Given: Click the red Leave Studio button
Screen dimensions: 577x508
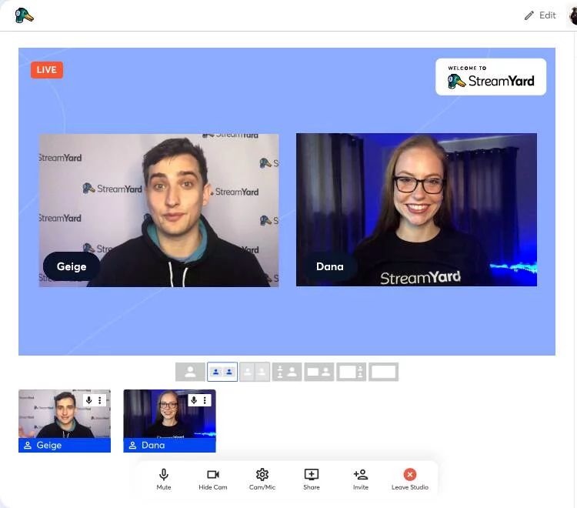Looking at the screenshot, I should 410,480.
